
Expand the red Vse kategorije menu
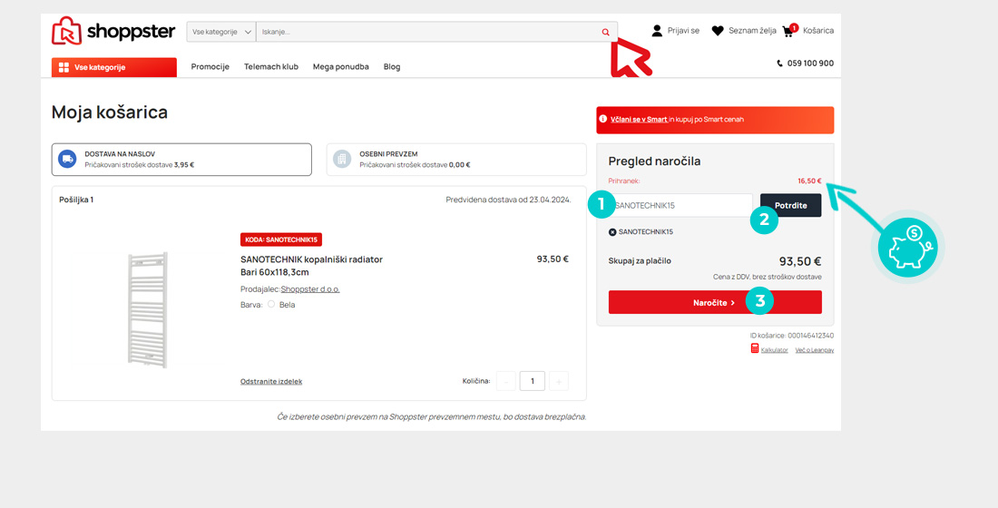coord(114,67)
